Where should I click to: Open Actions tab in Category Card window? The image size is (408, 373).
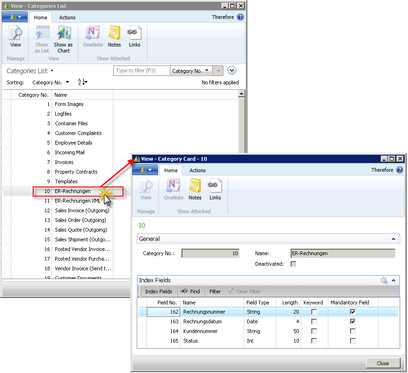[198, 170]
